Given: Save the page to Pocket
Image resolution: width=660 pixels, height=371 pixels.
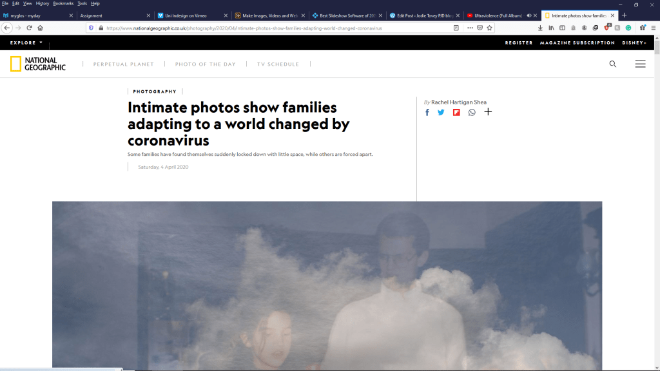Looking at the screenshot, I should point(480,28).
